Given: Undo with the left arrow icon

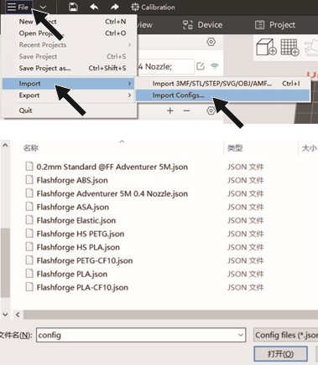Looking at the screenshot, I should [94, 7].
